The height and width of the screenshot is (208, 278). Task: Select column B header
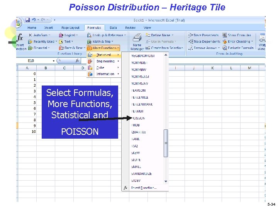[x=46, y=68]
